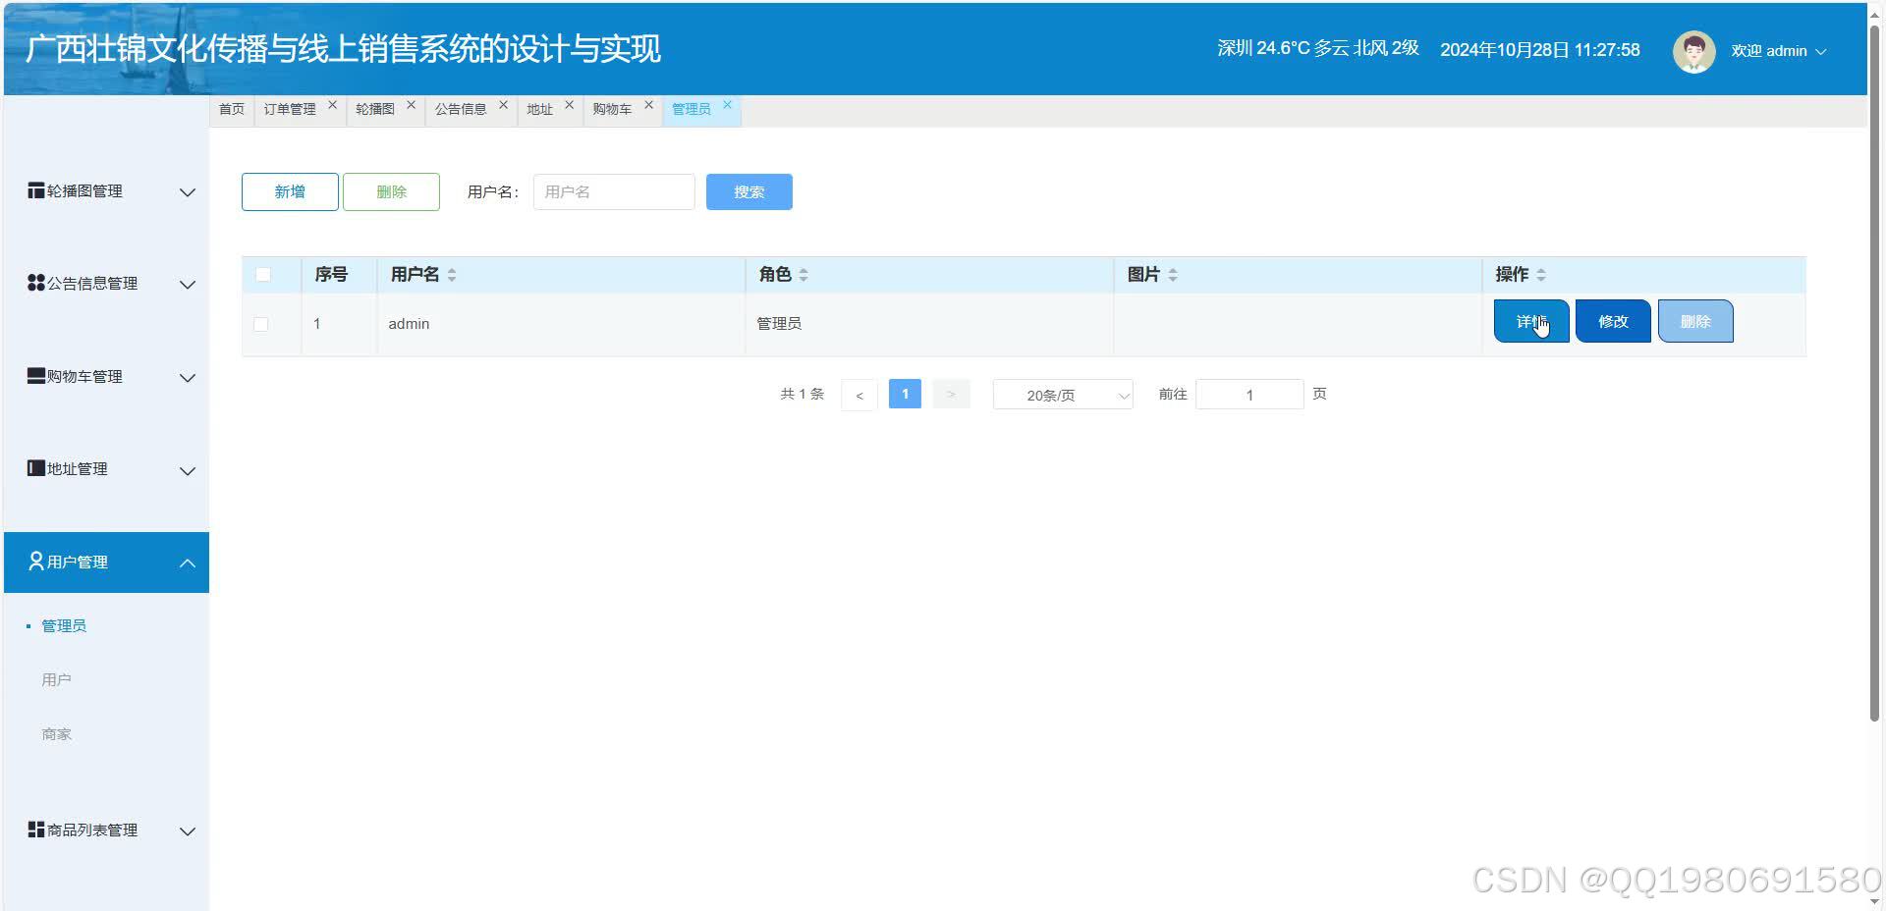1886x911 pixels.
Task: Sort the 角色 column by clicking its arrows
Action: (804, 275)
